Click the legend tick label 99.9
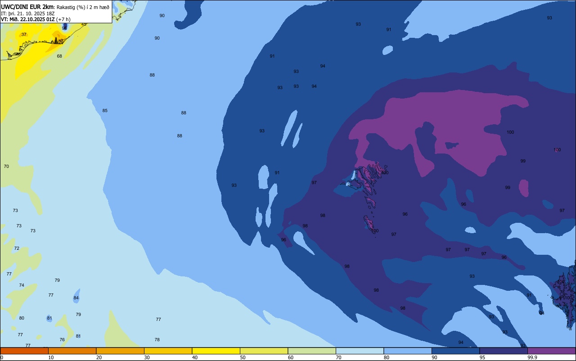 532,357
